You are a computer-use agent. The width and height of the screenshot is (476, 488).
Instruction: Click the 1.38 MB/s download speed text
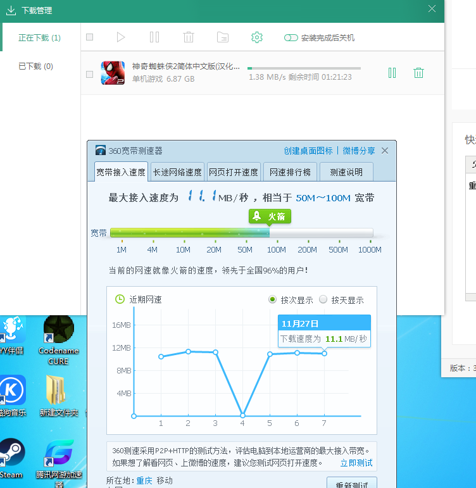click(x=267, y=77)
